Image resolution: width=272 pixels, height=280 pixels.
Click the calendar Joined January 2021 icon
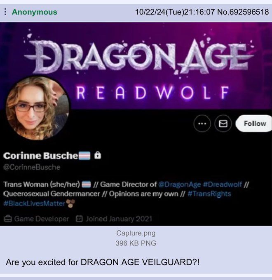point(79,219)
